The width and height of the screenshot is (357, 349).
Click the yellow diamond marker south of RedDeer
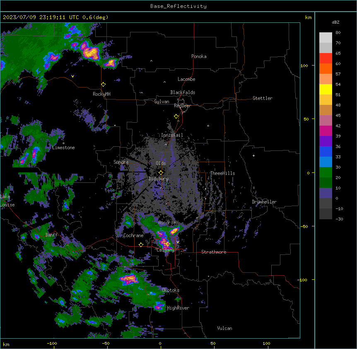pyautogui.click(x=176, y=116)
